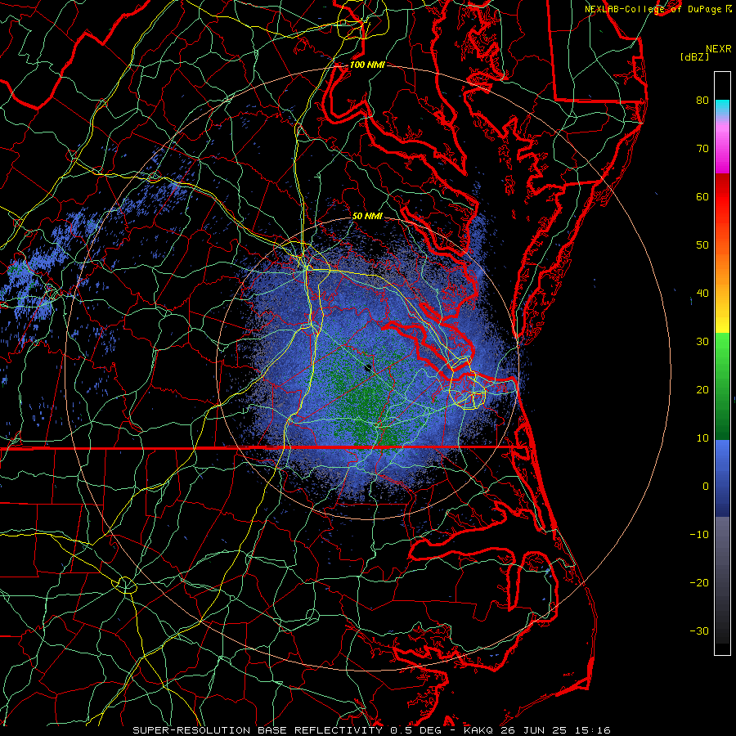Click the 60 value on the dBZ scale

tap(702, 196)
